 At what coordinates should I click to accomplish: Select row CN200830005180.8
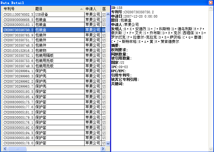point(54,138)
